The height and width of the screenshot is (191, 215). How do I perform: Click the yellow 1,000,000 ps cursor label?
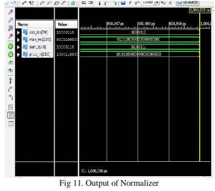tap(200, 10)
